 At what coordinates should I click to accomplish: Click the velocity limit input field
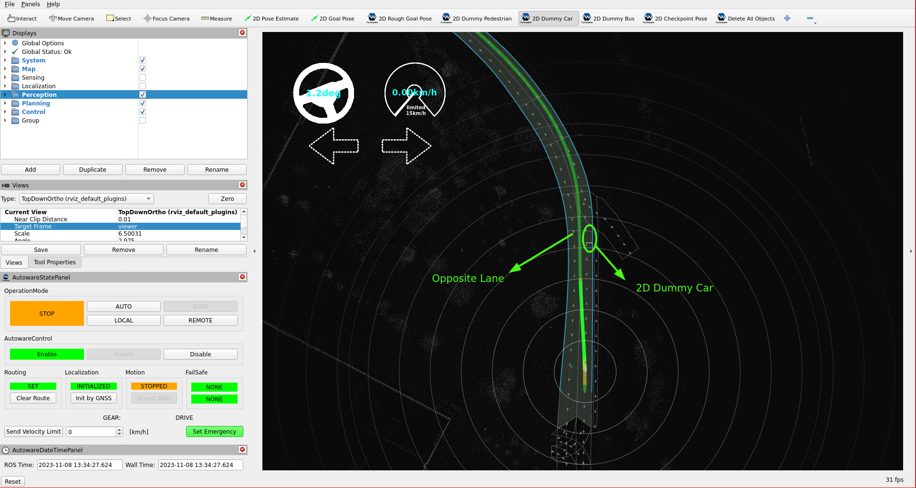coord(91,432)
